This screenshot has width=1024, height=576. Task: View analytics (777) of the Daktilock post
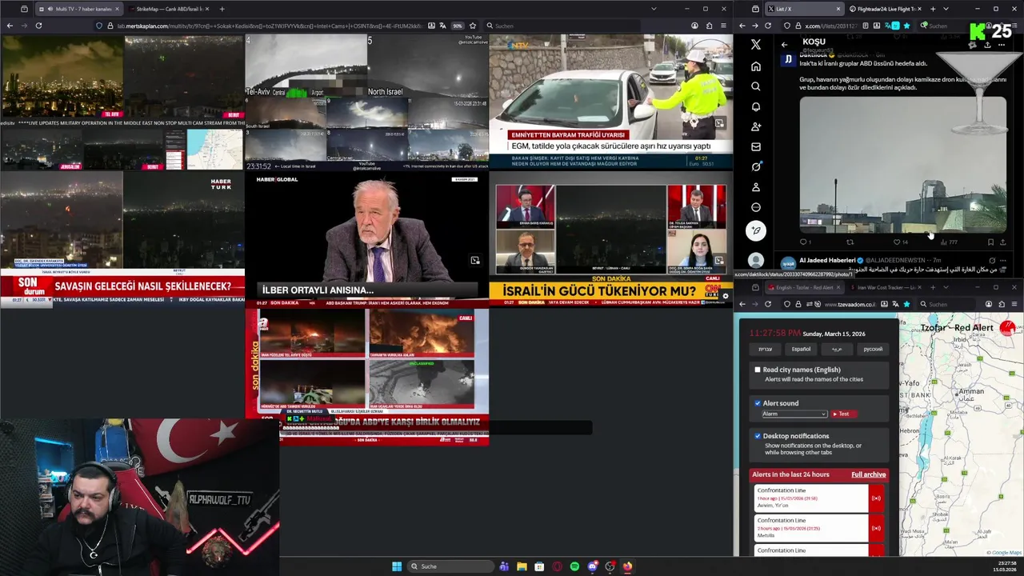[x=949, y=242]
